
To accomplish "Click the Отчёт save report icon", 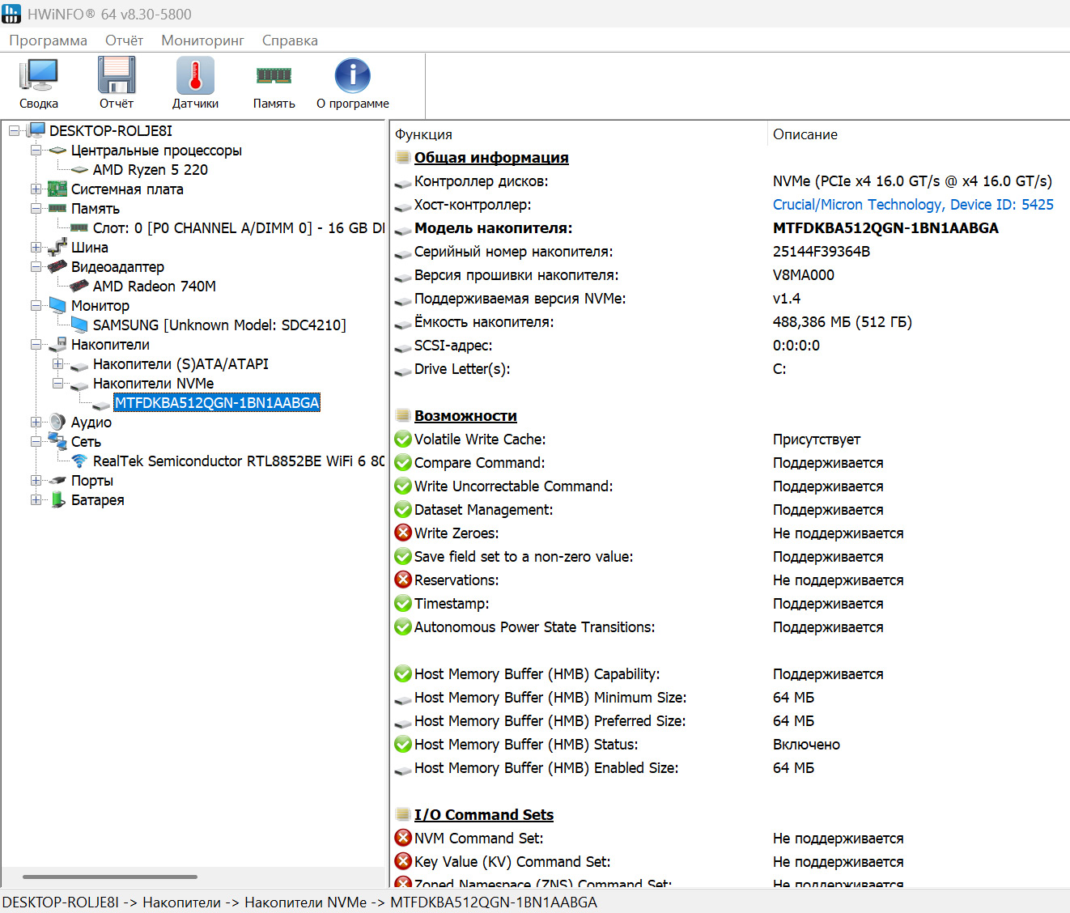I will tap(117, 76).
